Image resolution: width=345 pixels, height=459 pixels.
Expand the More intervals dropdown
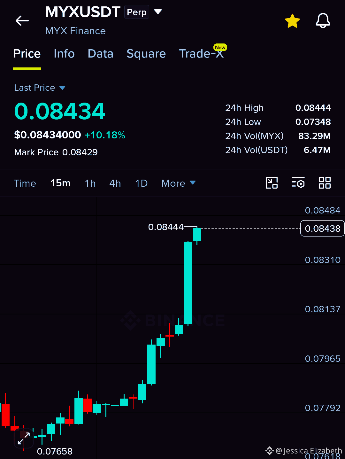[179, 183]
